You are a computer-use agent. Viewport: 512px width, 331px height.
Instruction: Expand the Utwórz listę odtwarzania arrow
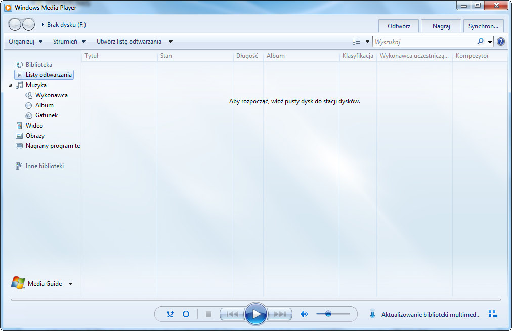click(170, 42)
